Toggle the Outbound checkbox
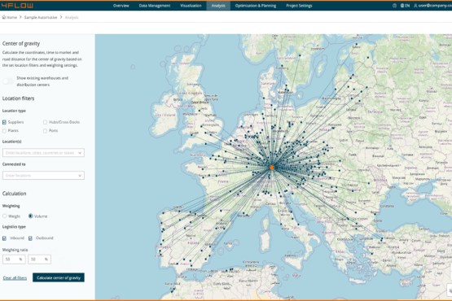Image resolution: width=452 pixels, height=301 pixels. click(x=30, y=238)
